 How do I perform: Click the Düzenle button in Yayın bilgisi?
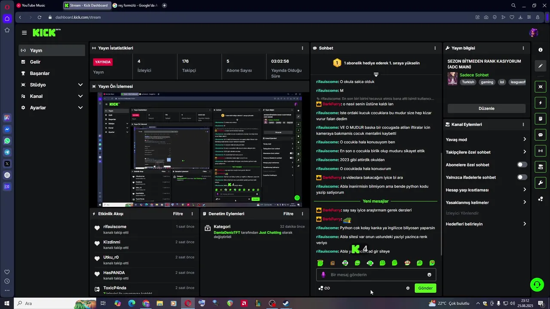point(486,109)
